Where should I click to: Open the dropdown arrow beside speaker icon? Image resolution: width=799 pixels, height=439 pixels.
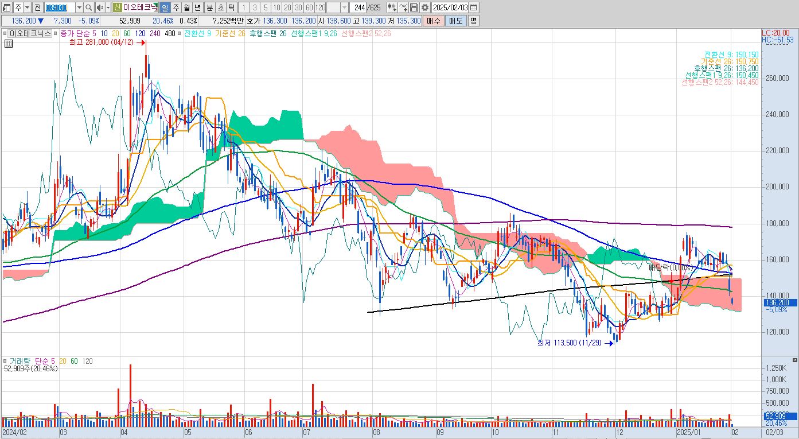(x=108, y=7)
